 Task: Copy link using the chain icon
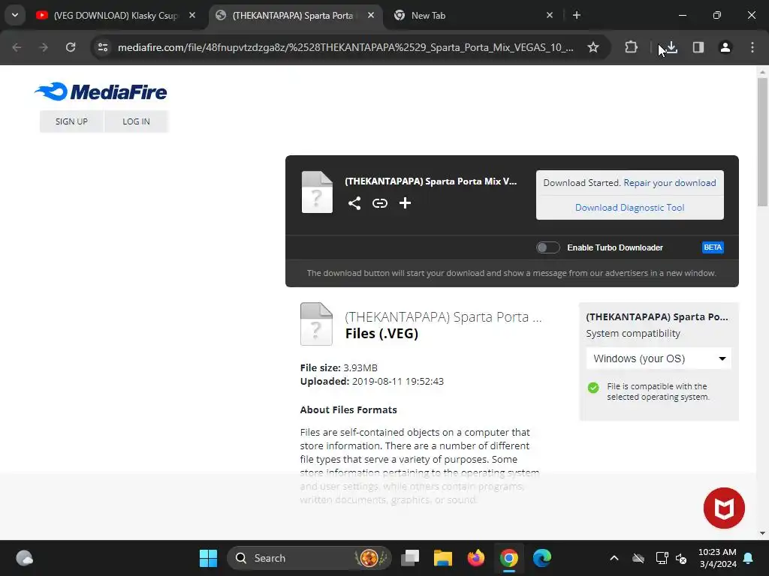click(379, 203)
